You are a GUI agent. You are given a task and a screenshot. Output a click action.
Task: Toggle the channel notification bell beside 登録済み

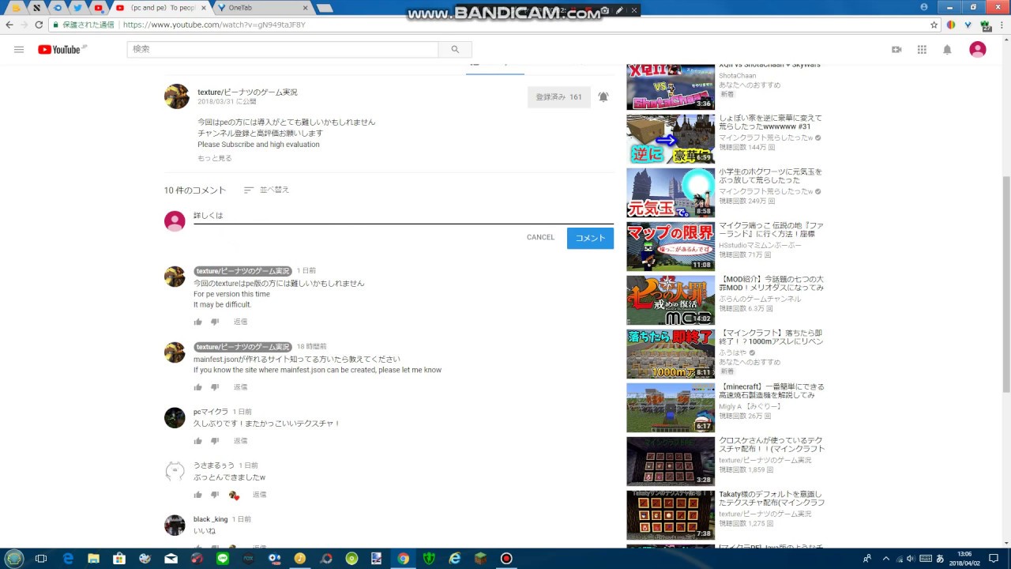[603, 96]
